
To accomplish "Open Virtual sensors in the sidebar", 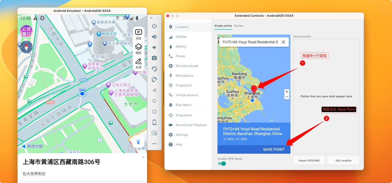I will 187,95.
